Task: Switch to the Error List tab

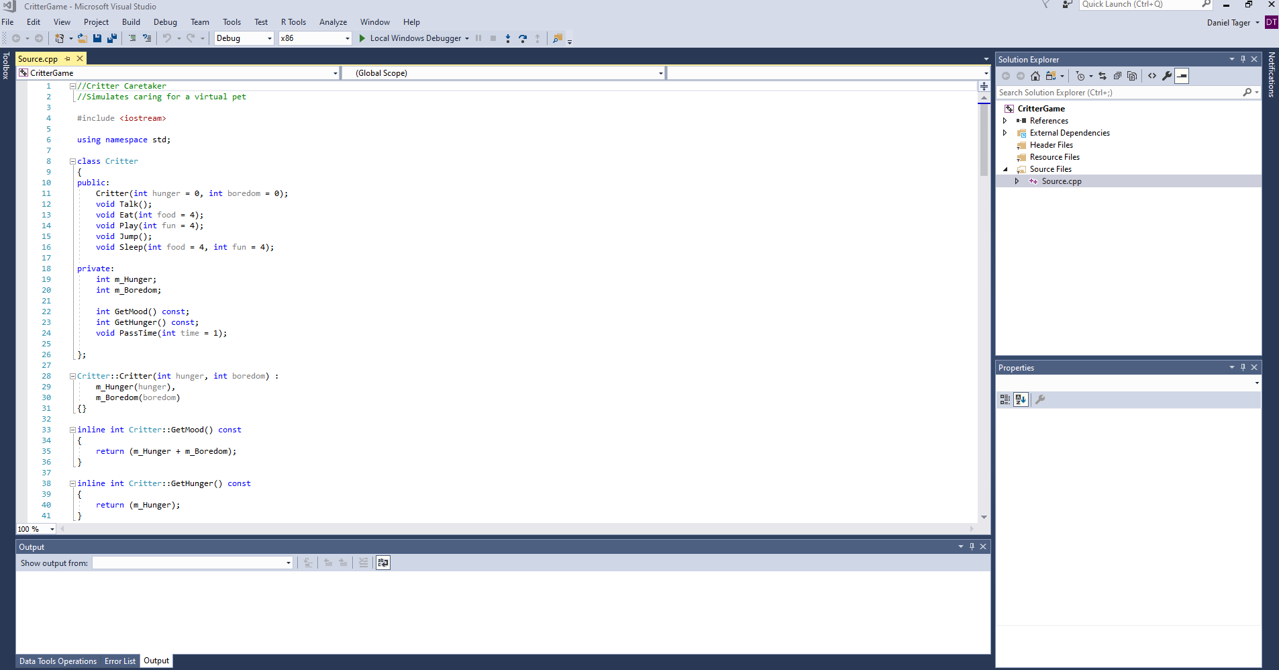Action: (x=119, y=661)
